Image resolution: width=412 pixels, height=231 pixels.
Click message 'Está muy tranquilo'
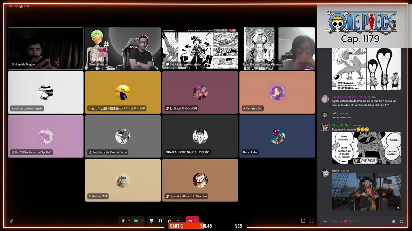point(344,130)
